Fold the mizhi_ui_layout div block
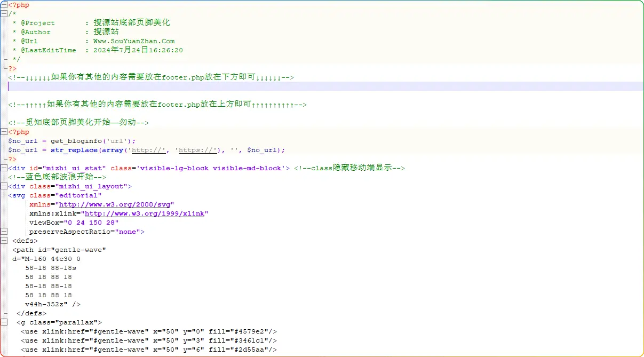The height and width of the screenshot is (357, 644). 4,186
